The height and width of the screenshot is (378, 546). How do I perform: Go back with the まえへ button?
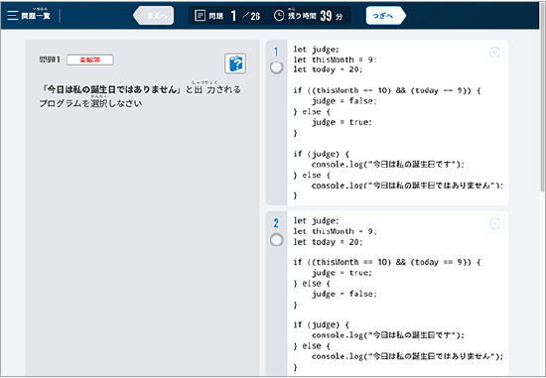pyautogui.click(x=154, y=16)
